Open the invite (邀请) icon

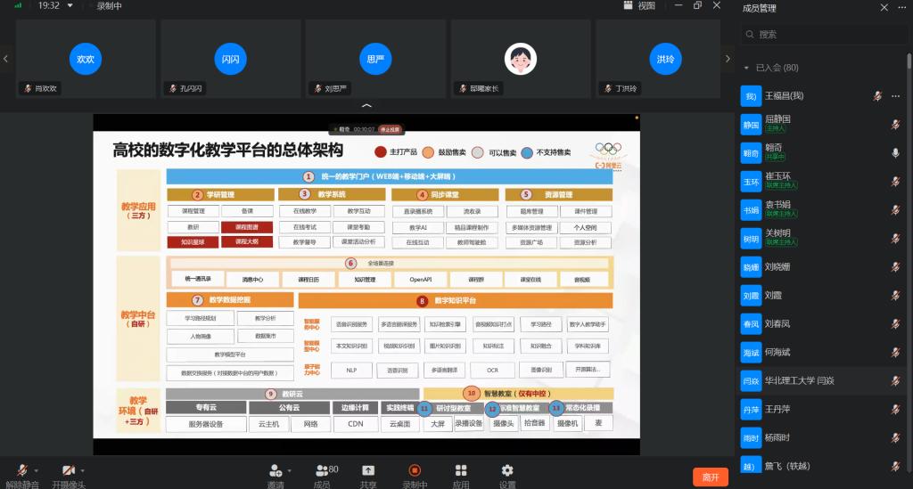(276, 470)
